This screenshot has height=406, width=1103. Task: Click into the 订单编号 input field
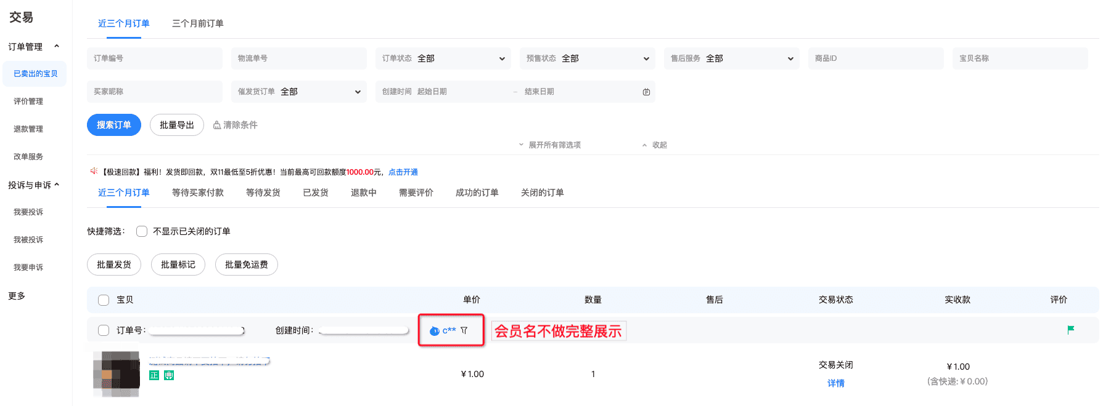[154, 58]
